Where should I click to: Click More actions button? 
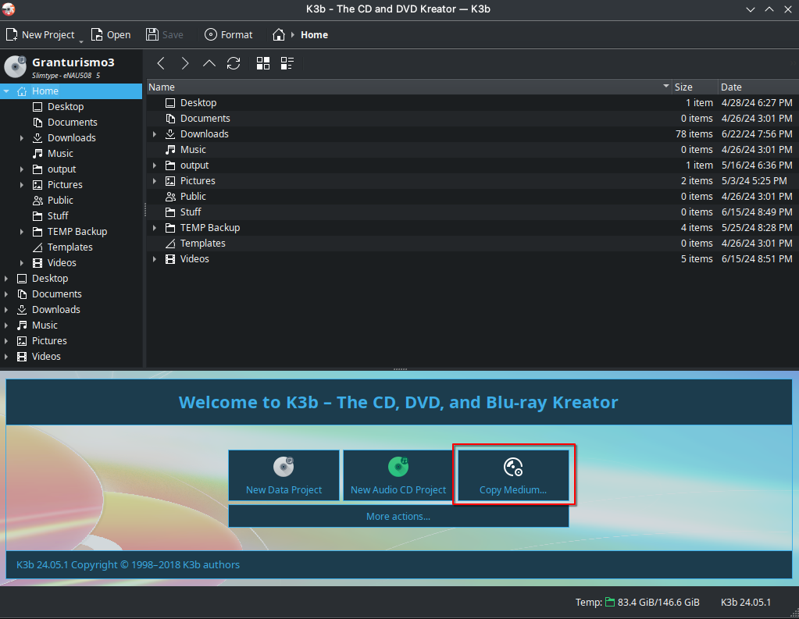(x=398, y=516)
